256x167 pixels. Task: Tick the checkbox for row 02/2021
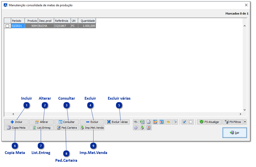[x=7, y=26]
